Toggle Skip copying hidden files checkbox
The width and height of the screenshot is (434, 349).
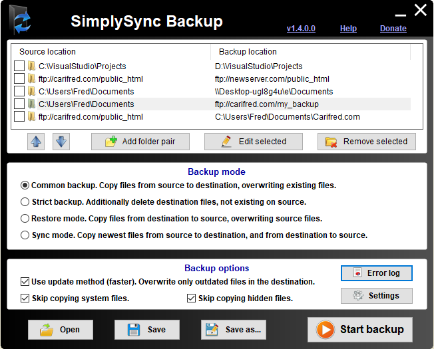(x=191, y=298)
